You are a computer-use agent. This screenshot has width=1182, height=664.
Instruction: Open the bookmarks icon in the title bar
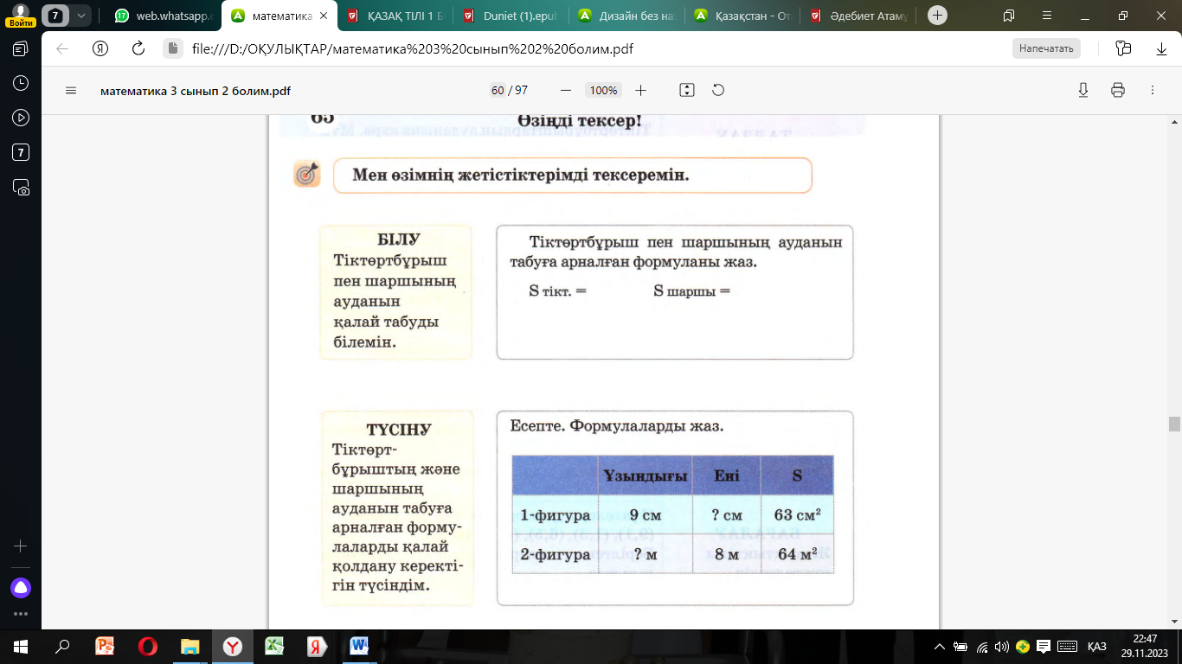(x=1009, y=16)
